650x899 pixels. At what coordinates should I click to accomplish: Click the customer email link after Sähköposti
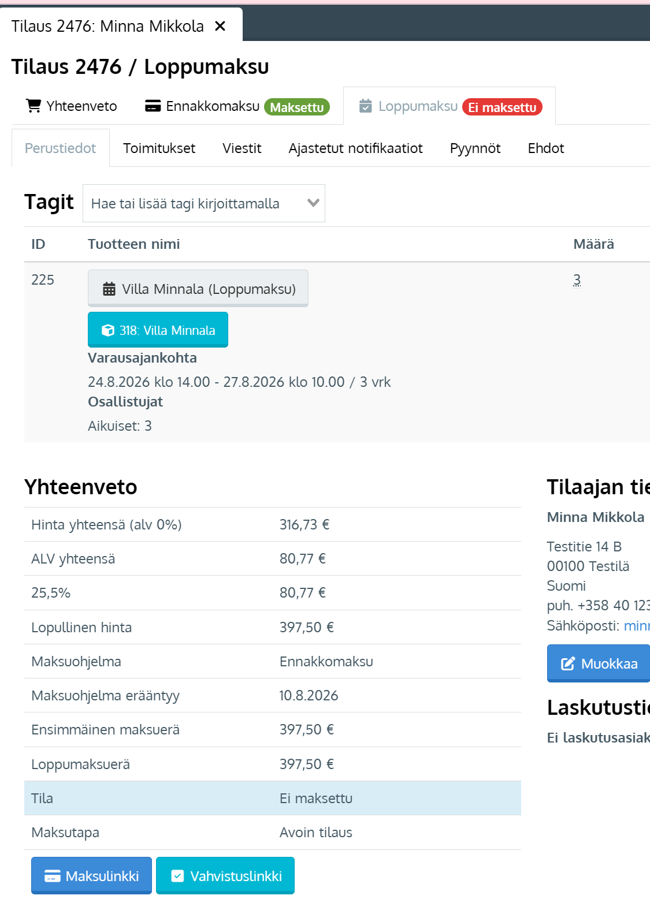coord(637,625)
